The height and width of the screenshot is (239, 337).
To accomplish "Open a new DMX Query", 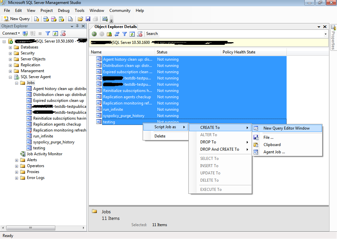I will [x=53, y=19].
